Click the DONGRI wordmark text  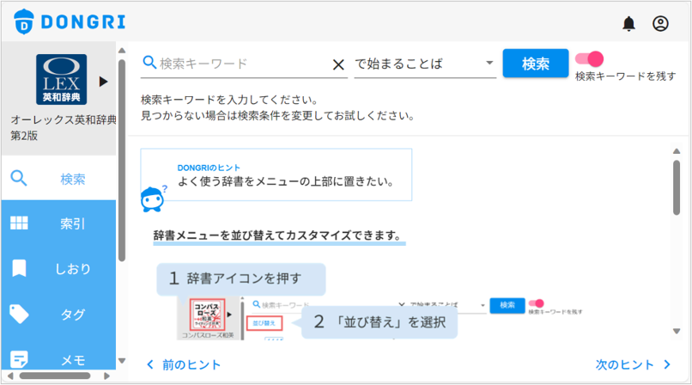[83, 22]
